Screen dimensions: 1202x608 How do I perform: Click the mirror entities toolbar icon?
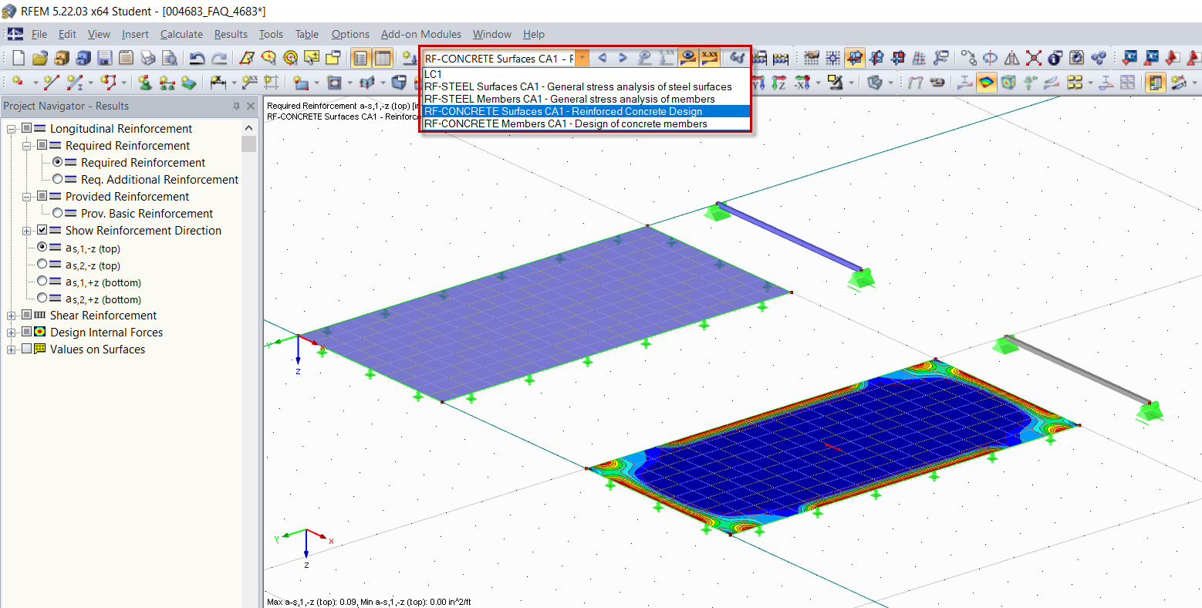point(1011,58)
